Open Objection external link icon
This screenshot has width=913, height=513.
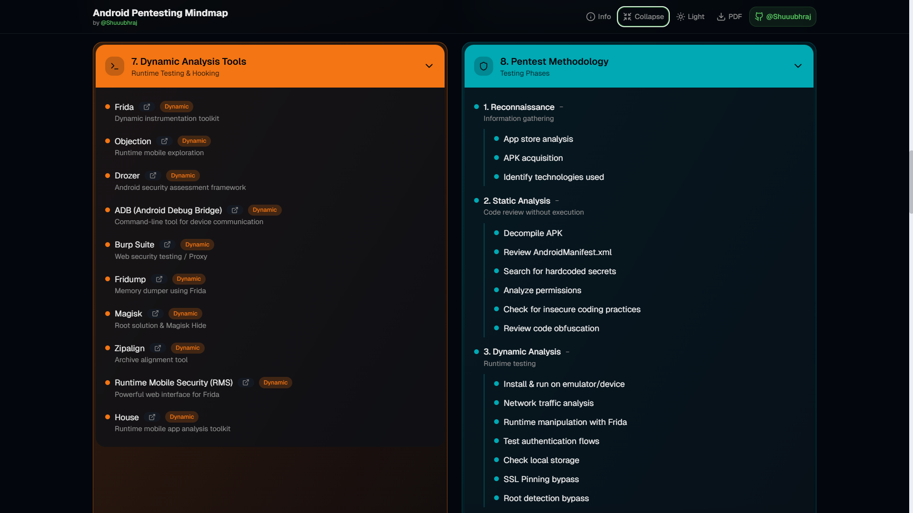(x=164, y=141)
